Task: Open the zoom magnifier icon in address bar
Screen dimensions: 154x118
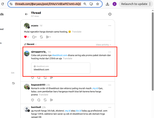Action: pos(85,4)
